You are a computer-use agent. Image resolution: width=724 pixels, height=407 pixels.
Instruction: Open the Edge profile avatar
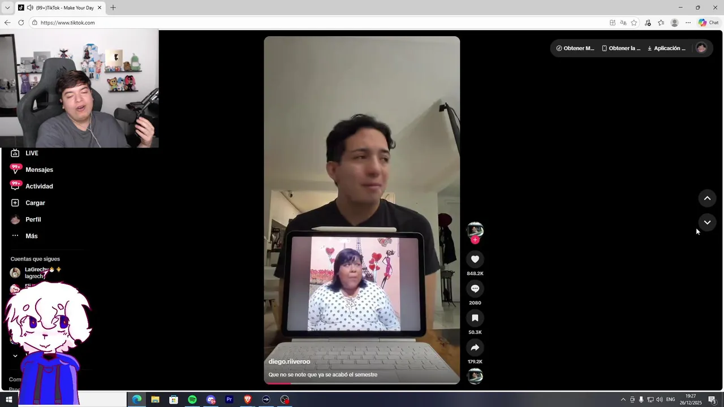(674, 23)
